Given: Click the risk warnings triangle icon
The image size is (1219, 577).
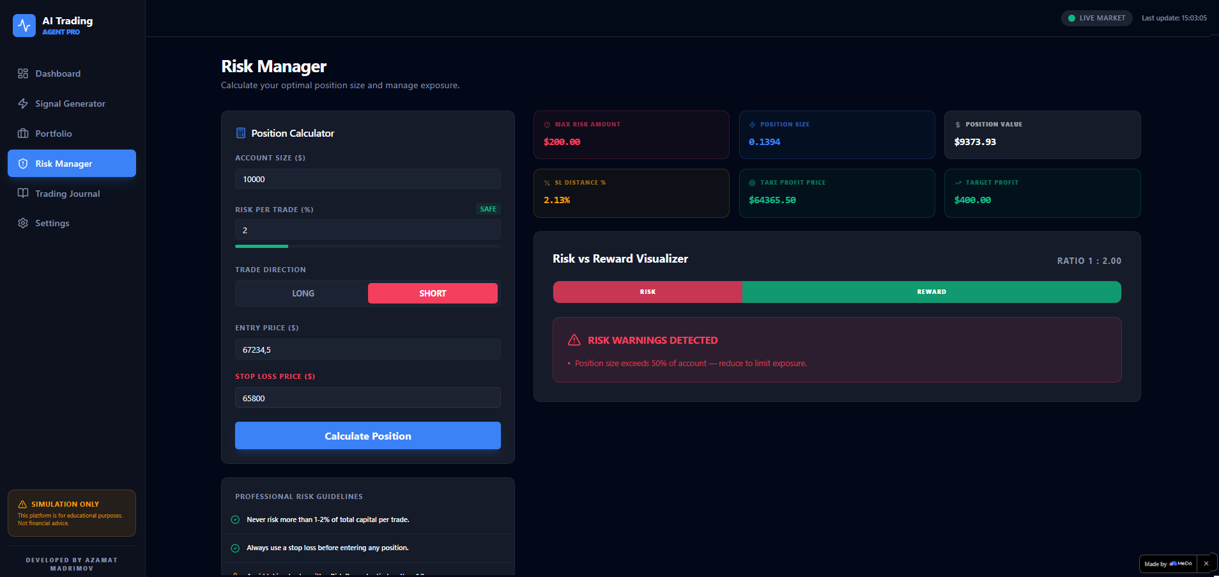Looking at the screenshot, I should click(574, 340).
